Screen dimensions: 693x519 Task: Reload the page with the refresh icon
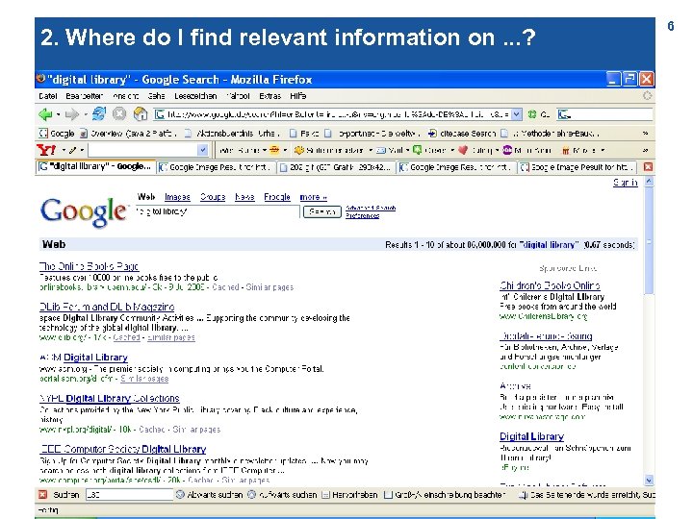coord(99,113)
